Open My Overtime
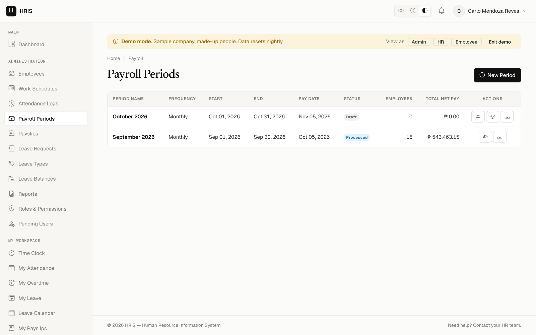 point(46,283)
